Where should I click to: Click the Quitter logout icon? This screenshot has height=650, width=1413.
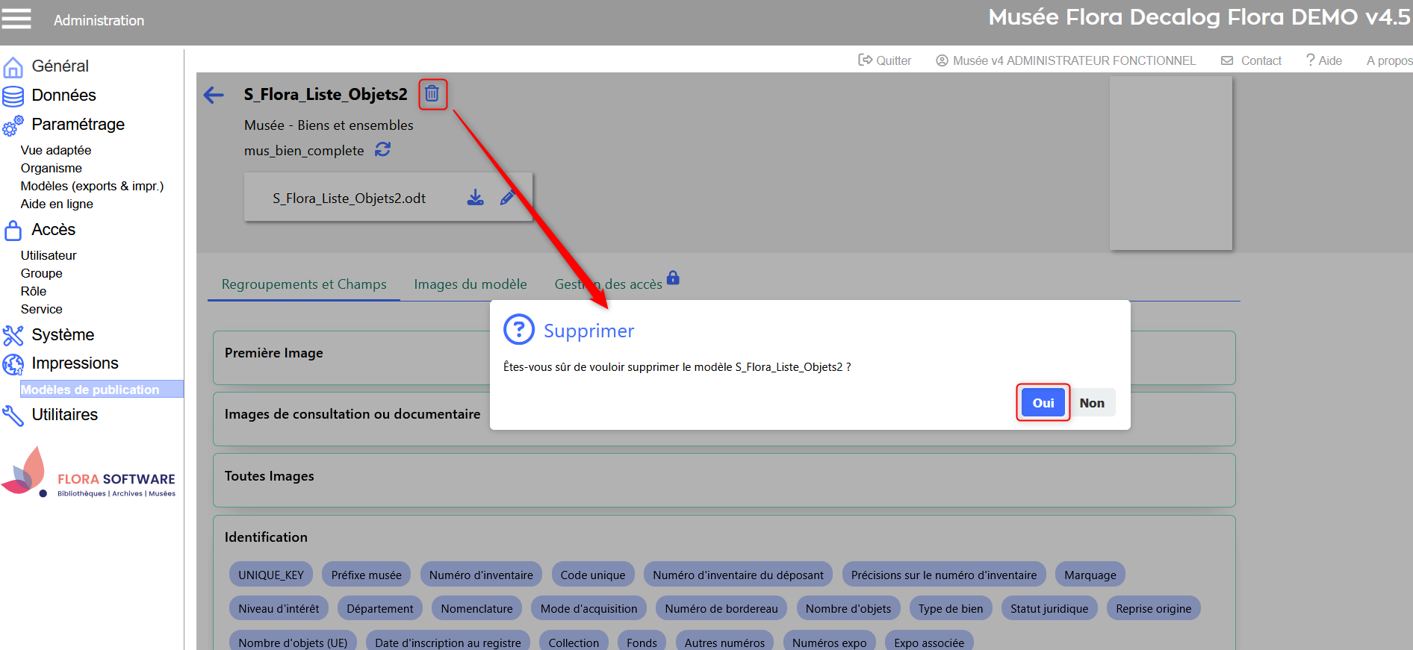pos(865,60)
